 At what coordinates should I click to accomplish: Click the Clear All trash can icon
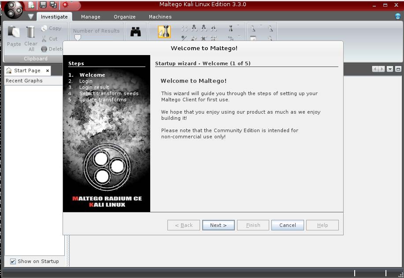click(x=30, y=32)
